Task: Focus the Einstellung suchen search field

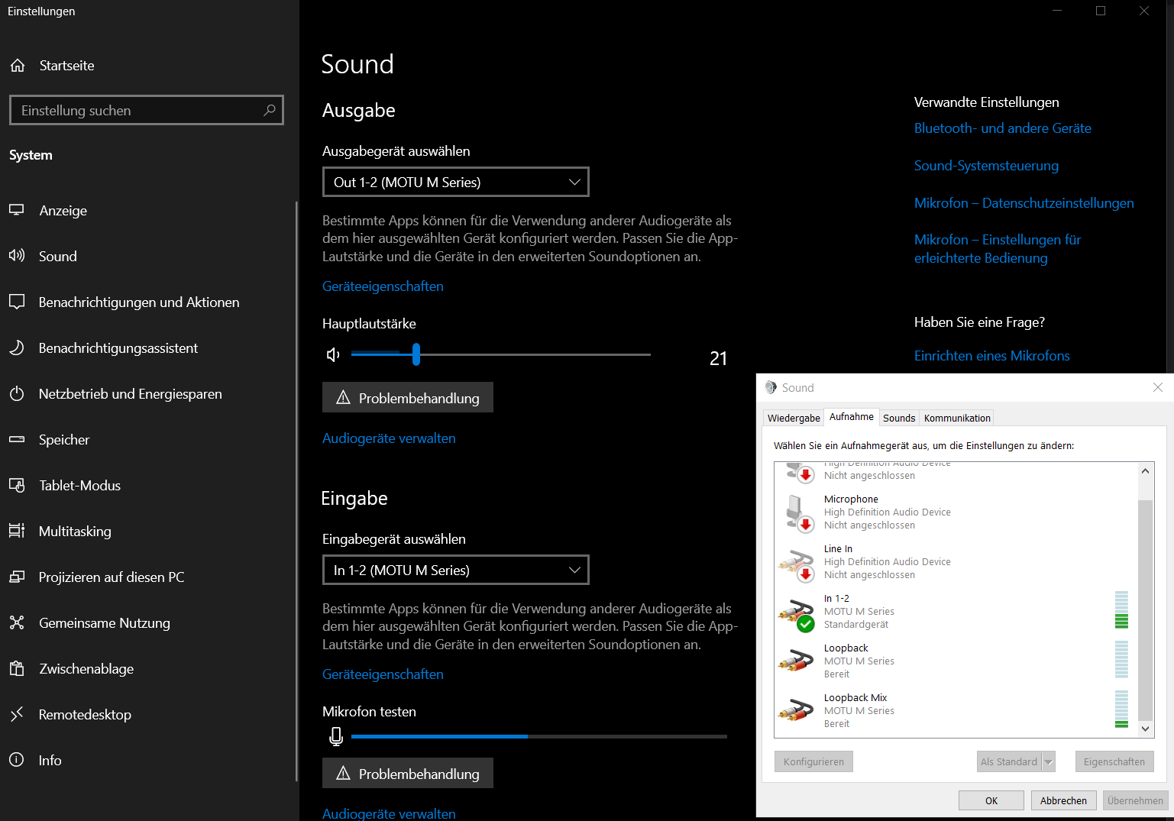Action: point(147,110)
